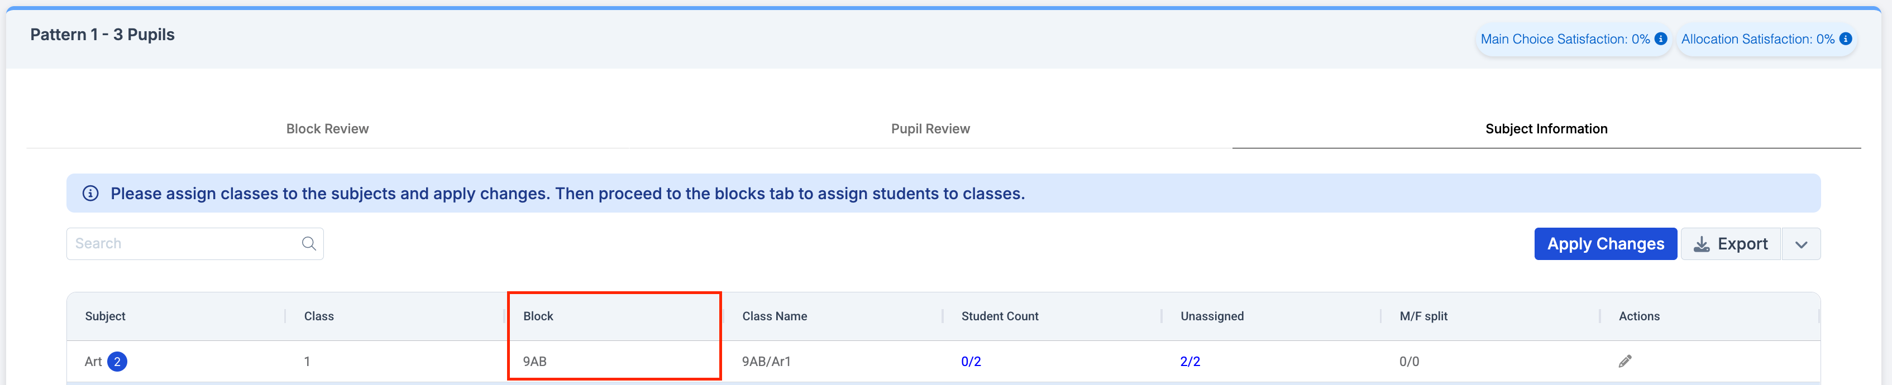The width and height of the screenshot is (1892, 385).
Task: Click the info circle in blue banner
Action: [x=90, y=194]
